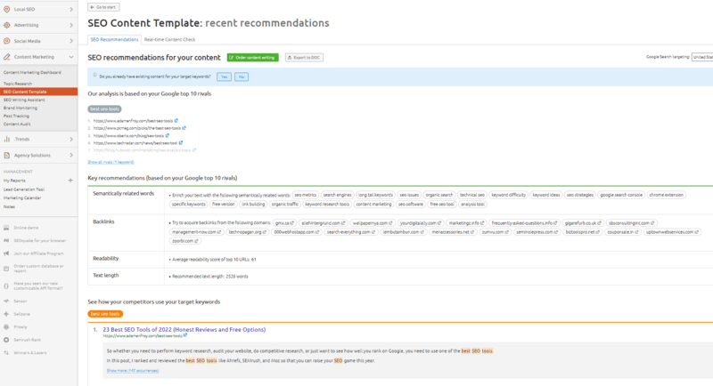713x386 pixels.
Task: Click the Semrush Rank icon
Action: pos(6,339)
